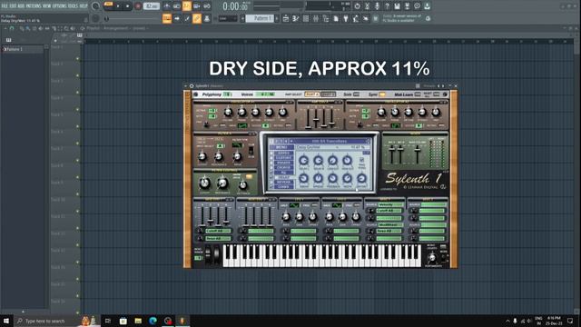The image size is (581, 327).
Task: Click the Portamento knob beside the keyboard
Action: click(432, 258)
